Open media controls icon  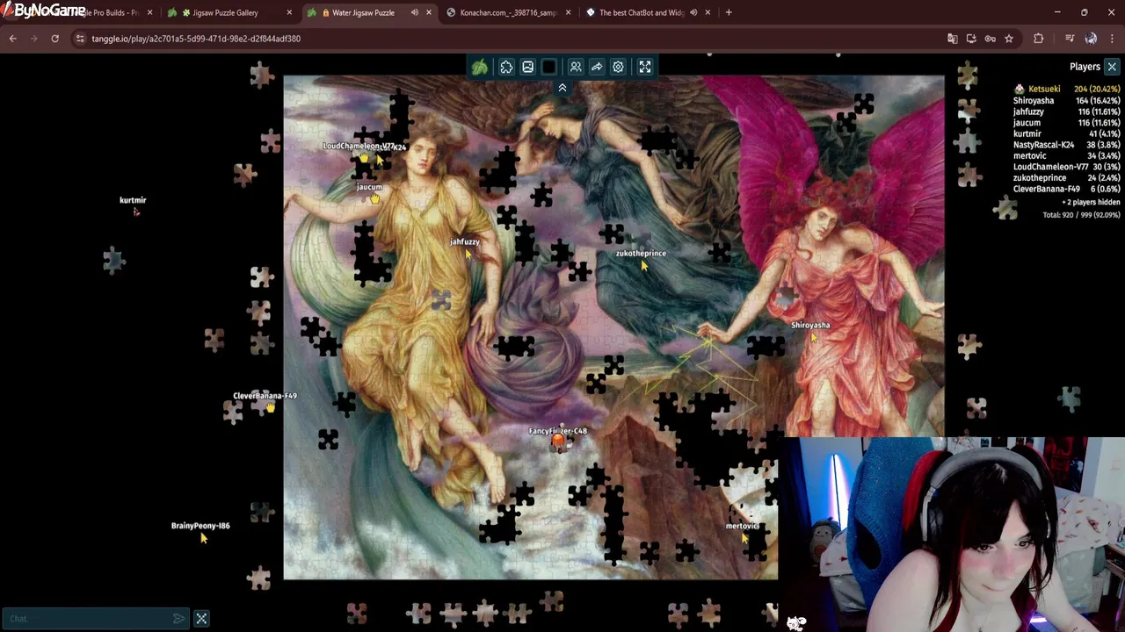tap(1070, 39)
